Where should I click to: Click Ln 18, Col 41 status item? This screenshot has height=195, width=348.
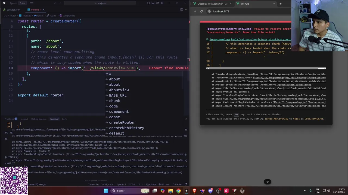click(108, 184)
